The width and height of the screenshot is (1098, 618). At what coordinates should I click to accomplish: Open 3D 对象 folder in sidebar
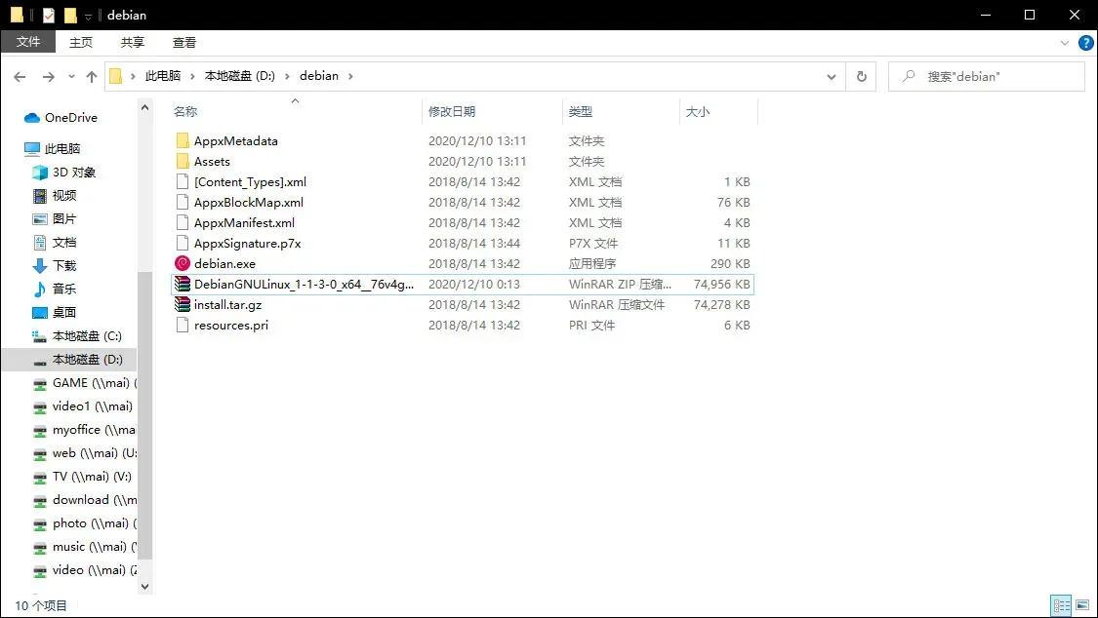pos(64,172)
